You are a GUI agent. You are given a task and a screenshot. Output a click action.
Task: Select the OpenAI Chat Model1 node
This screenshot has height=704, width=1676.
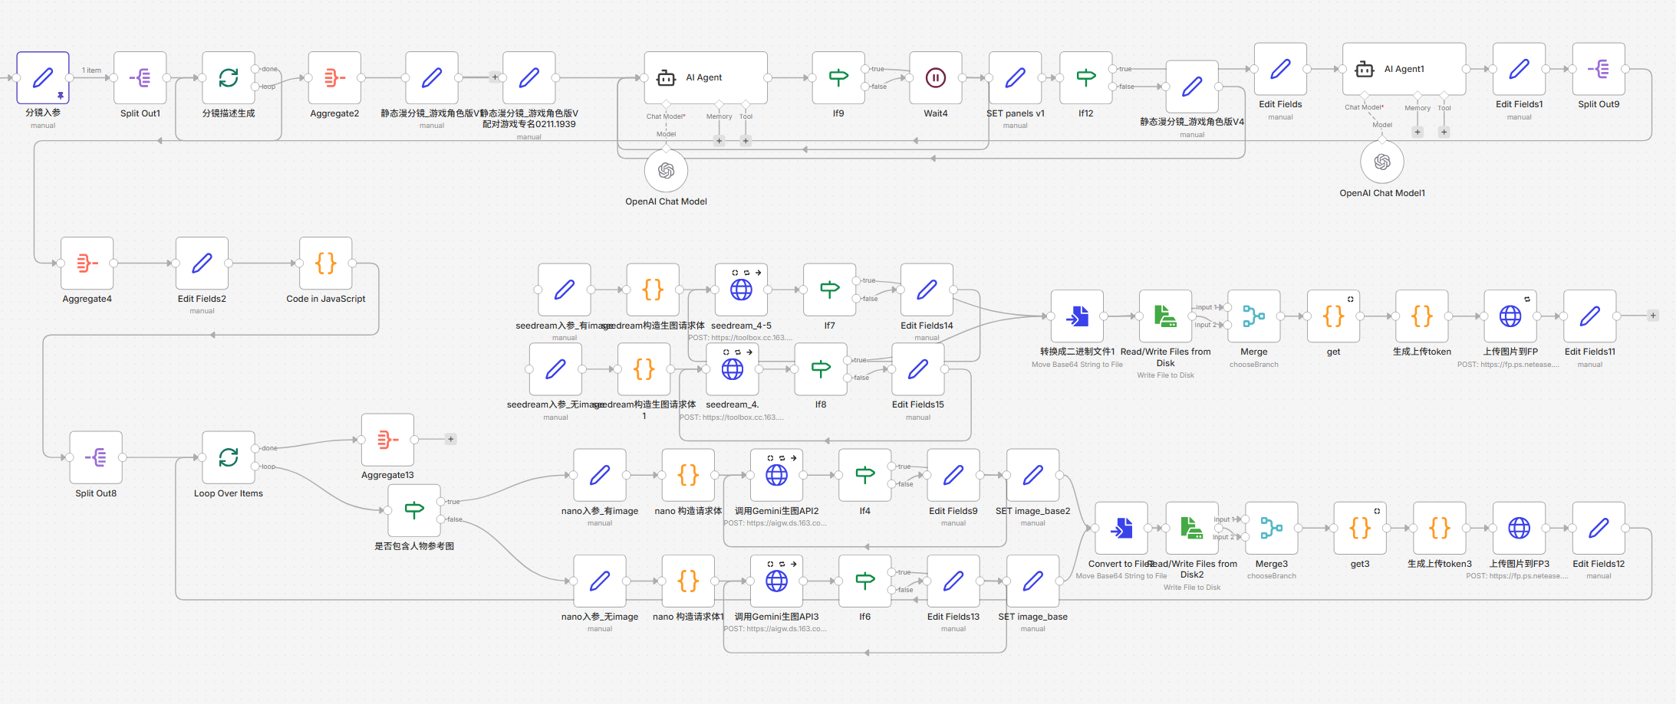[1382, 162]
